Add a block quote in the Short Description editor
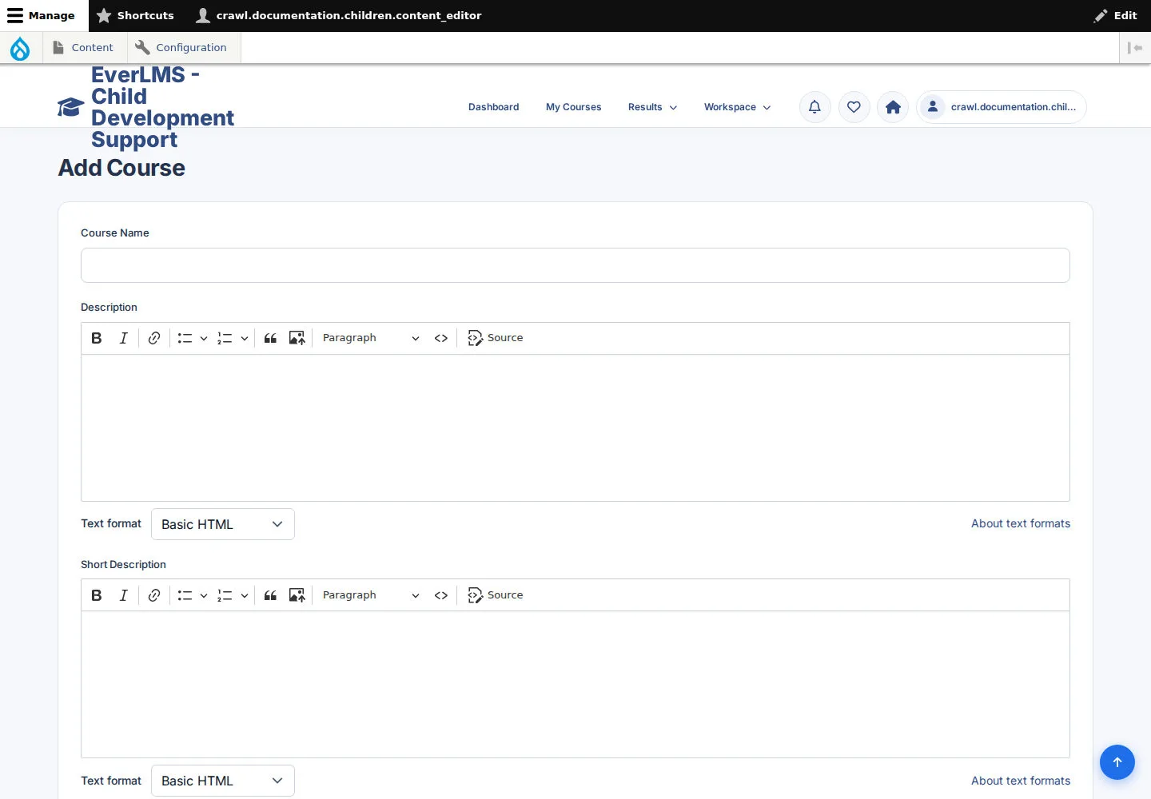Screen dimensions: 1151x799 [x=270, y=595]
